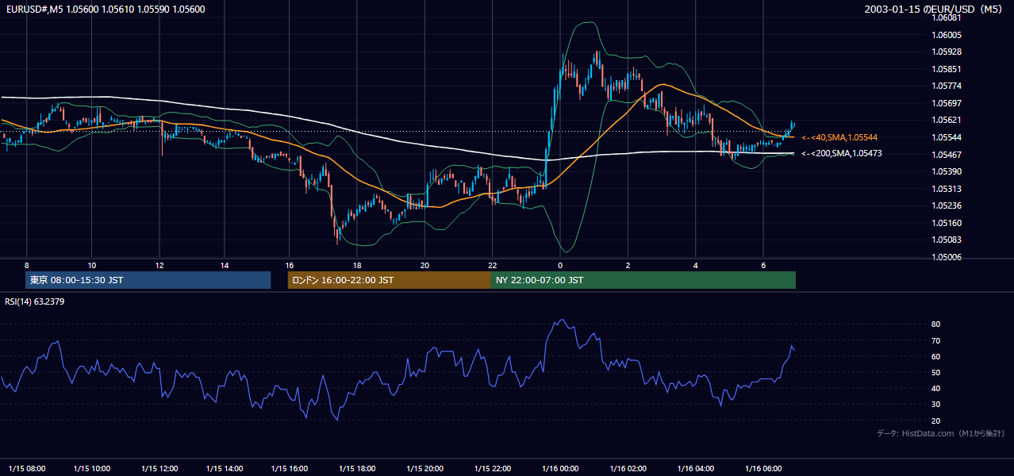Click RSI level 30 on the scale
Viewport: 1014px width, 476px height.
(x=935, y=404)
